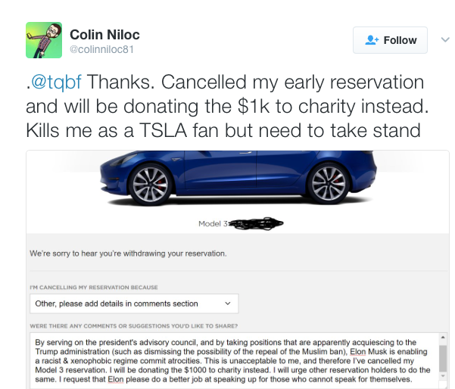The width and height of the screenshot is (455, 389).
Task: Click the comments scrollbar down arrow
Action: tap(443, 375)
